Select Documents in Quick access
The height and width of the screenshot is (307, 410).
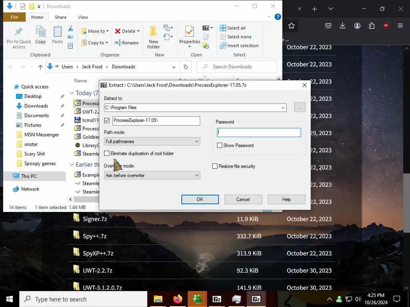click(36, 116)
